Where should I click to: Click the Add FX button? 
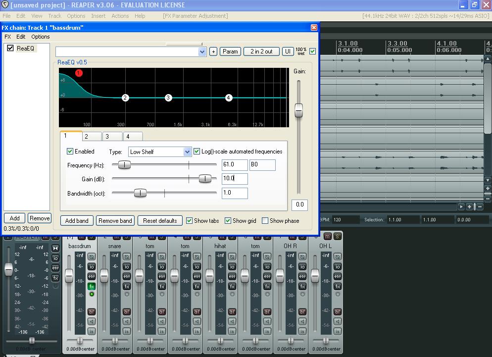pos(15,218)
